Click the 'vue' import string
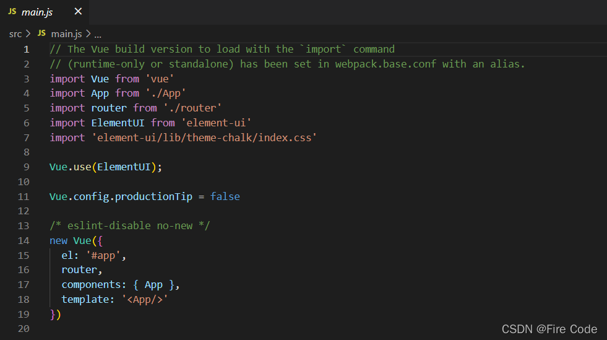 click(160, 79)
